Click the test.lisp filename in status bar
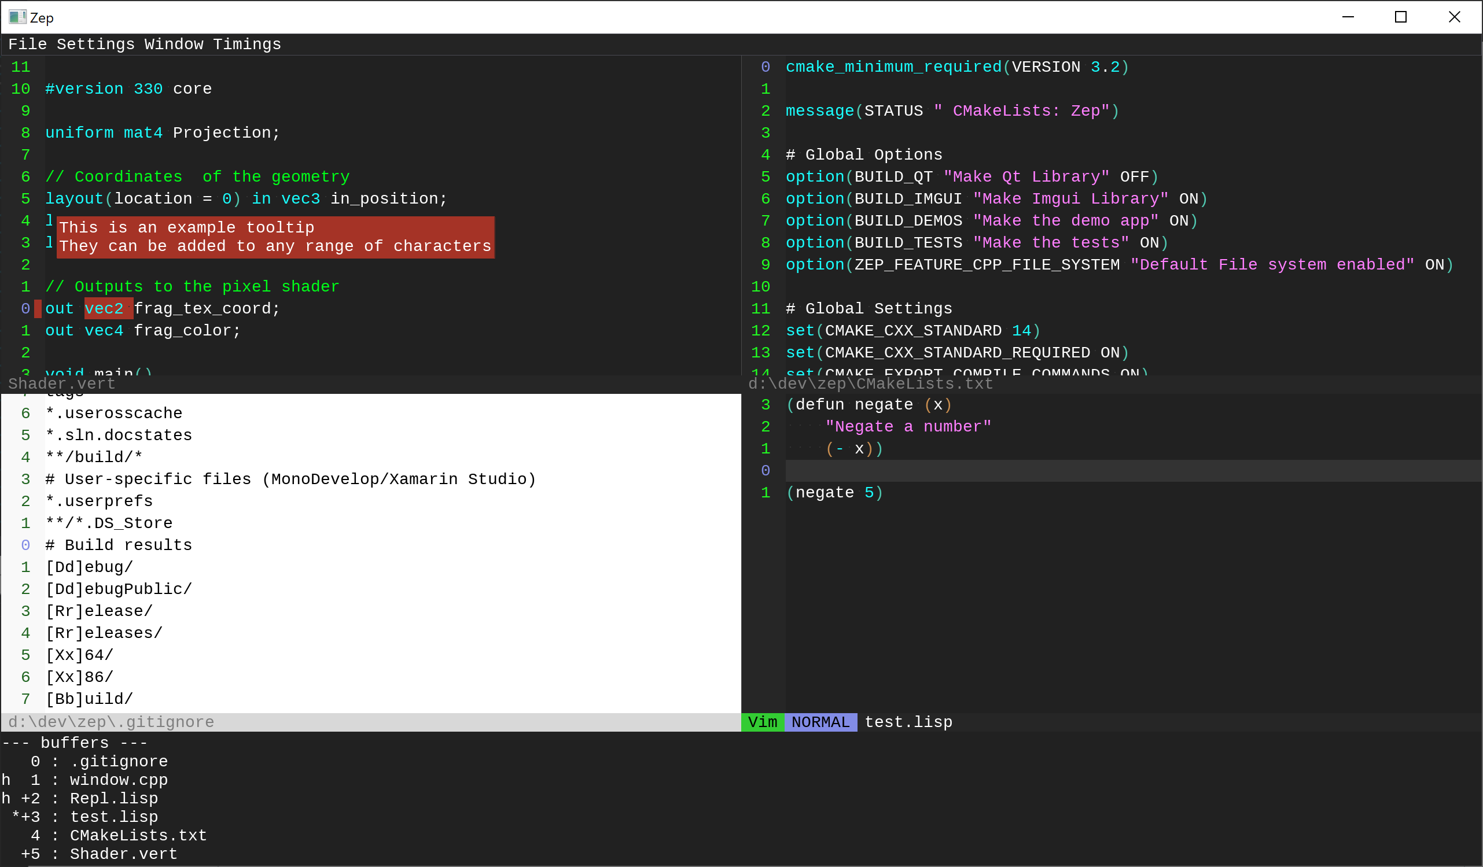 pyautogui.click(x=908, y=722)
